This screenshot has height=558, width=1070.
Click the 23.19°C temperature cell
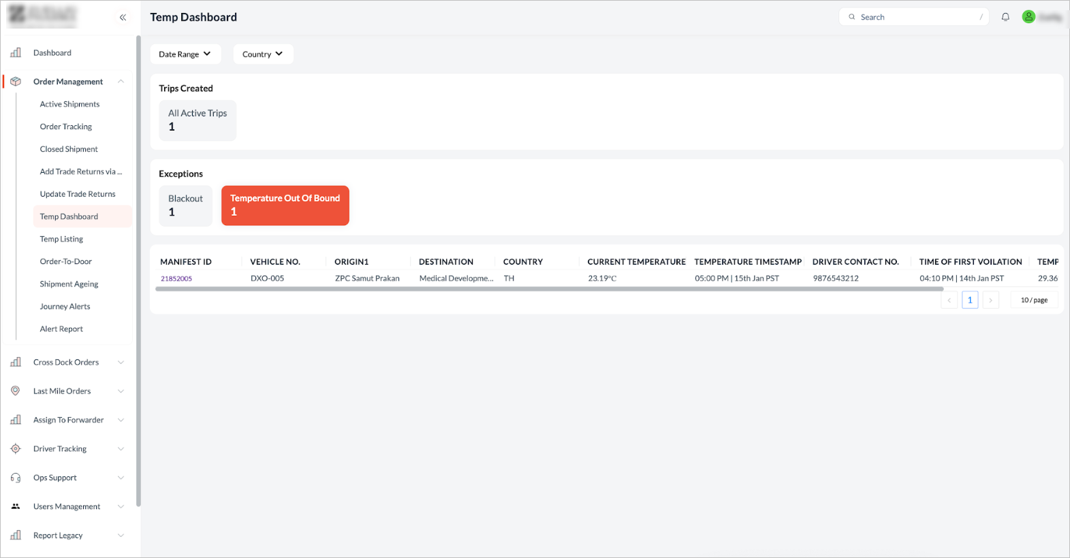click(x=602, y=278)
